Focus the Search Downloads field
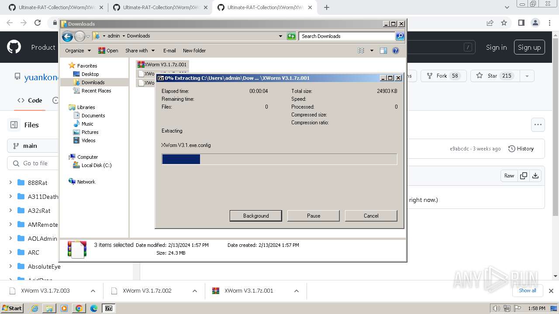Screen dimensions: 559x314 [347, 36]
